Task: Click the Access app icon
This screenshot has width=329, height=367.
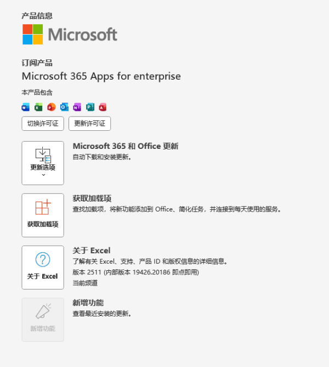Action: (103, 107)
